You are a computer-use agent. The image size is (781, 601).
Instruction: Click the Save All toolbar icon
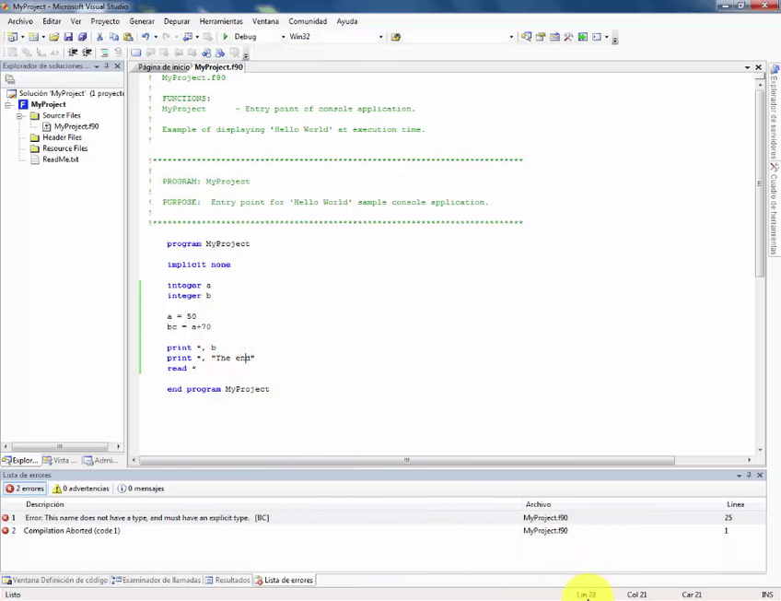(82, 37)
